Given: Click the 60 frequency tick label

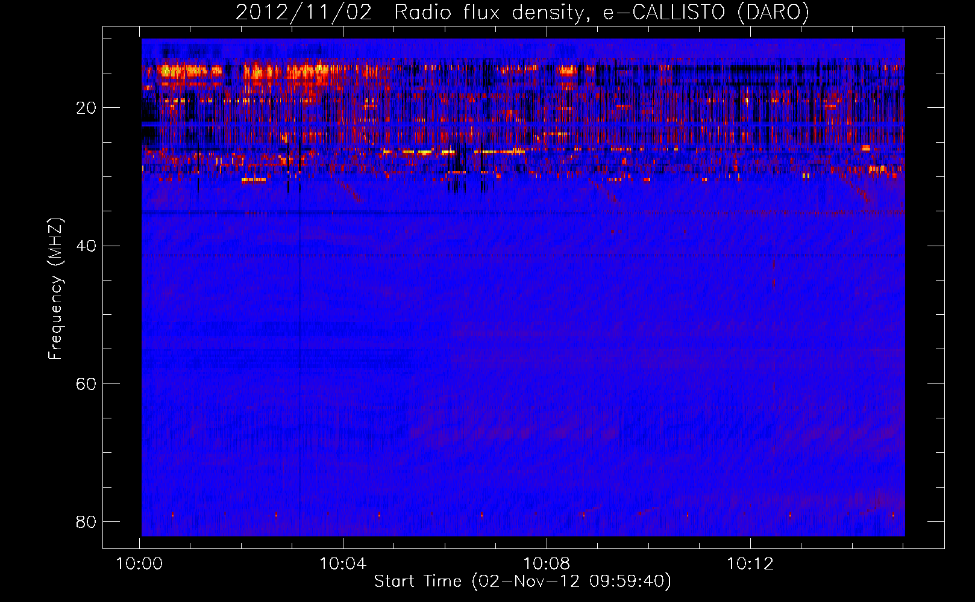Looking at the screenshot, I should point(86,383).
